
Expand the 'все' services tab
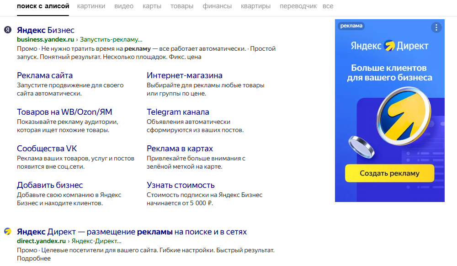[328, 6]
